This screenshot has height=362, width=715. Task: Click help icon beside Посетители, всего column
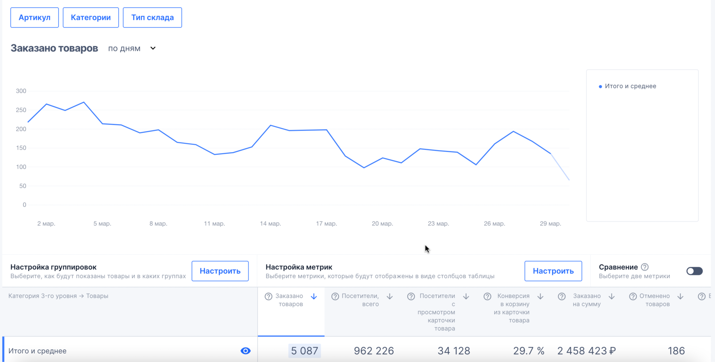pyautogui.click(x=335, y=297)
